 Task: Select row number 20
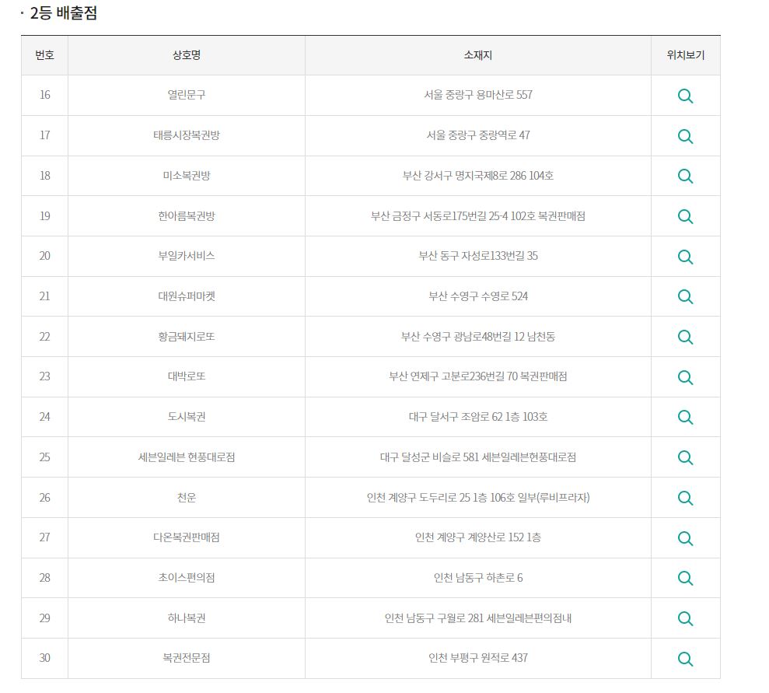point(44,256)
